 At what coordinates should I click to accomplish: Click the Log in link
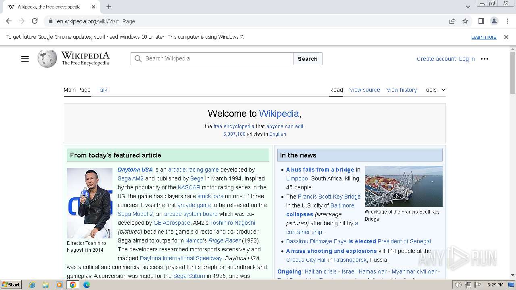pyautogui.click(x=467, y=59)
